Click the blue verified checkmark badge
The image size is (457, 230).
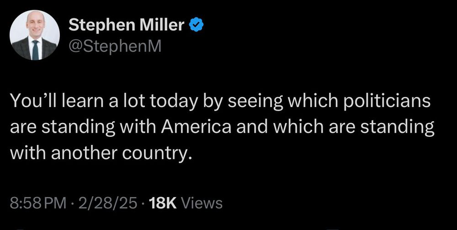click(197, 25)
